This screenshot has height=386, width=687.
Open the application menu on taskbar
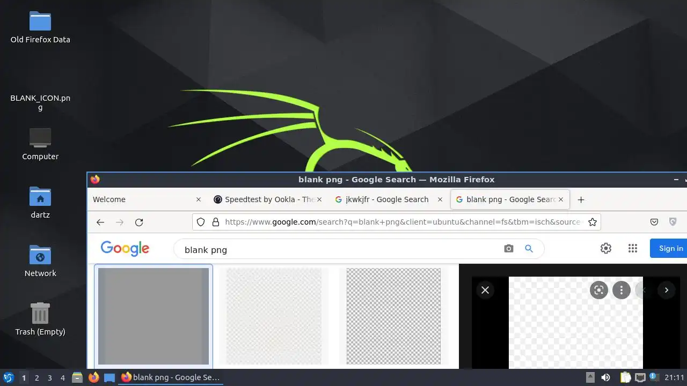(x=8, y=377)
